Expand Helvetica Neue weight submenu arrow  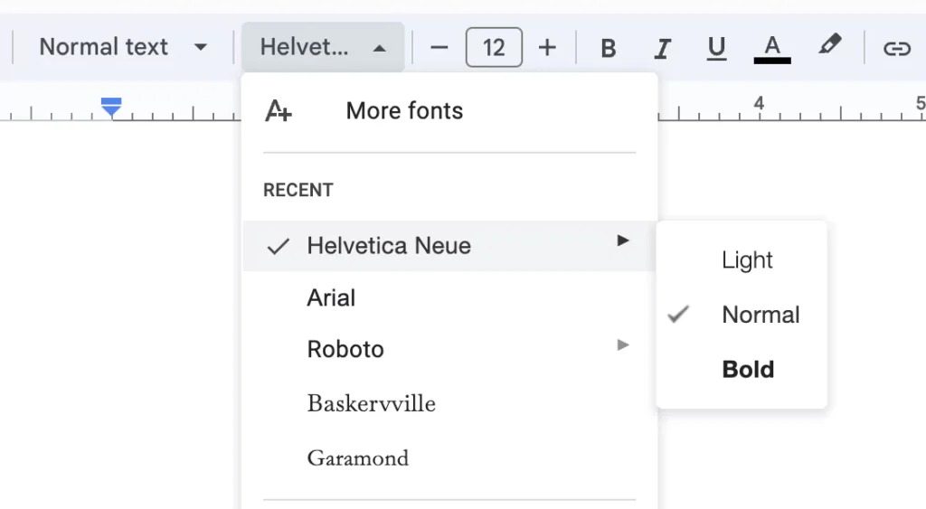(x=622, y=240)
